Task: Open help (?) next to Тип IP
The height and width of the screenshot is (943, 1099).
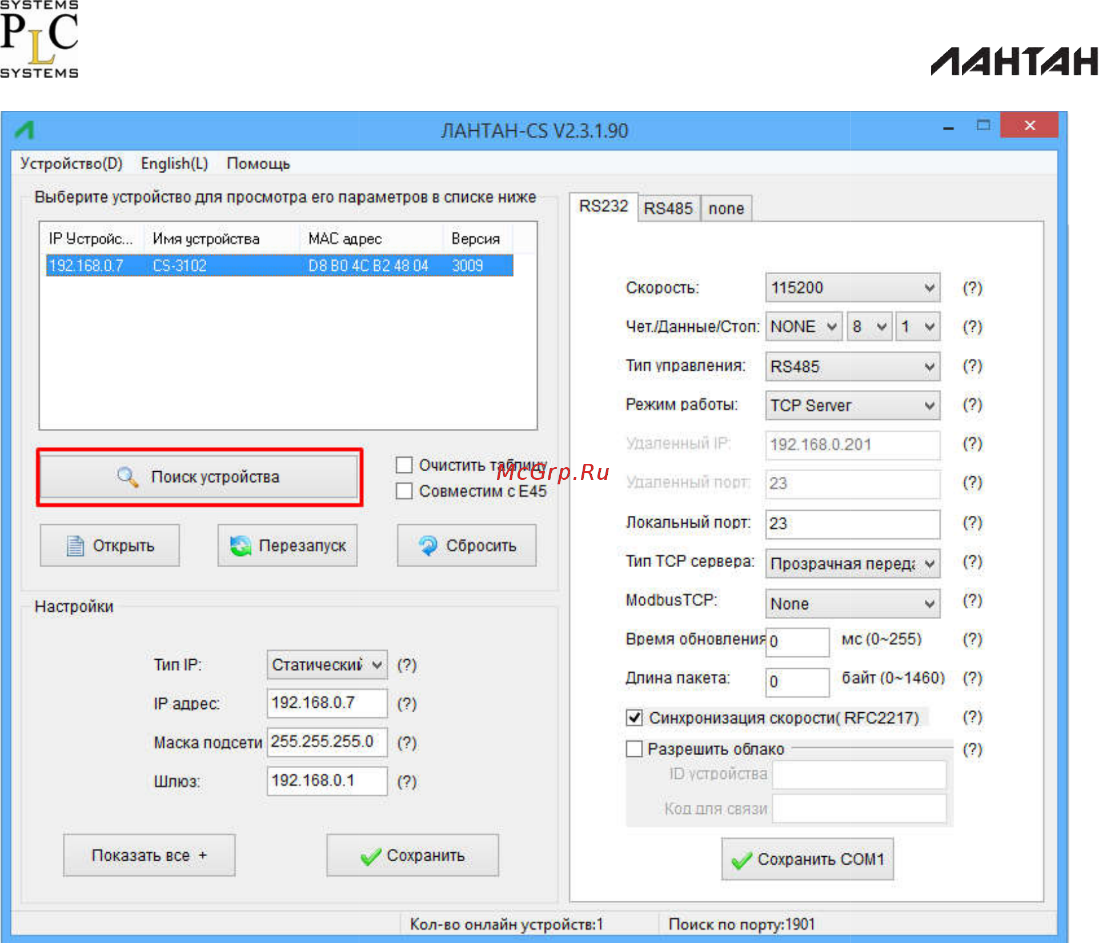Action: [407, 665]
